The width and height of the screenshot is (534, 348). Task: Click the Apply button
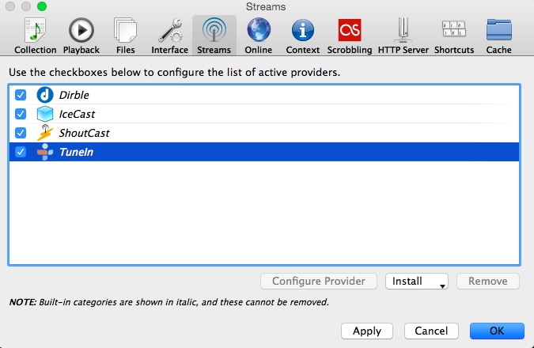click(x=367, y=331)
